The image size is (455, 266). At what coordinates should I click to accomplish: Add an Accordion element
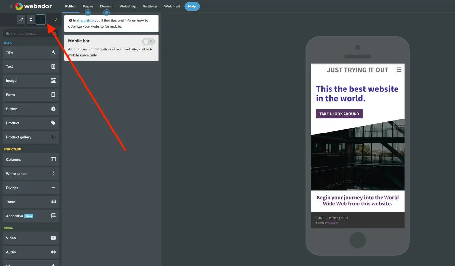coord(31,216)
